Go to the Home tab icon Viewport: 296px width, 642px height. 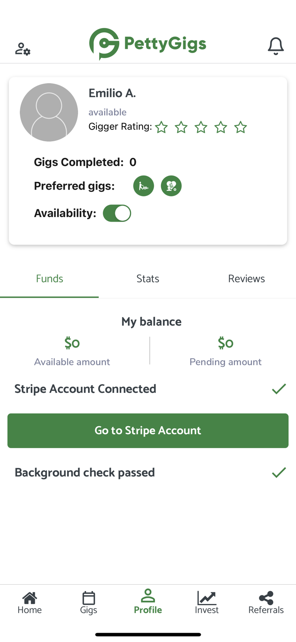[x=29, y=598]
